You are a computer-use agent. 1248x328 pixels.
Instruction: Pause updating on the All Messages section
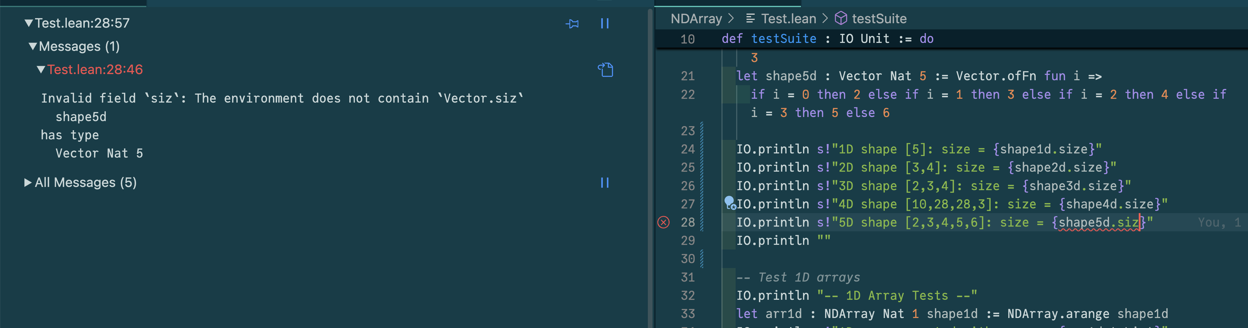(605, 183)
